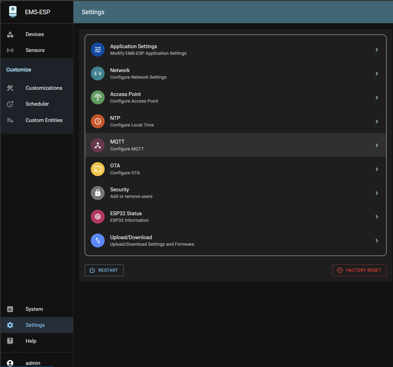Click the ESP32 Status chip icon
The width and height of the screenshot is (393, 367).
point(98,217)
